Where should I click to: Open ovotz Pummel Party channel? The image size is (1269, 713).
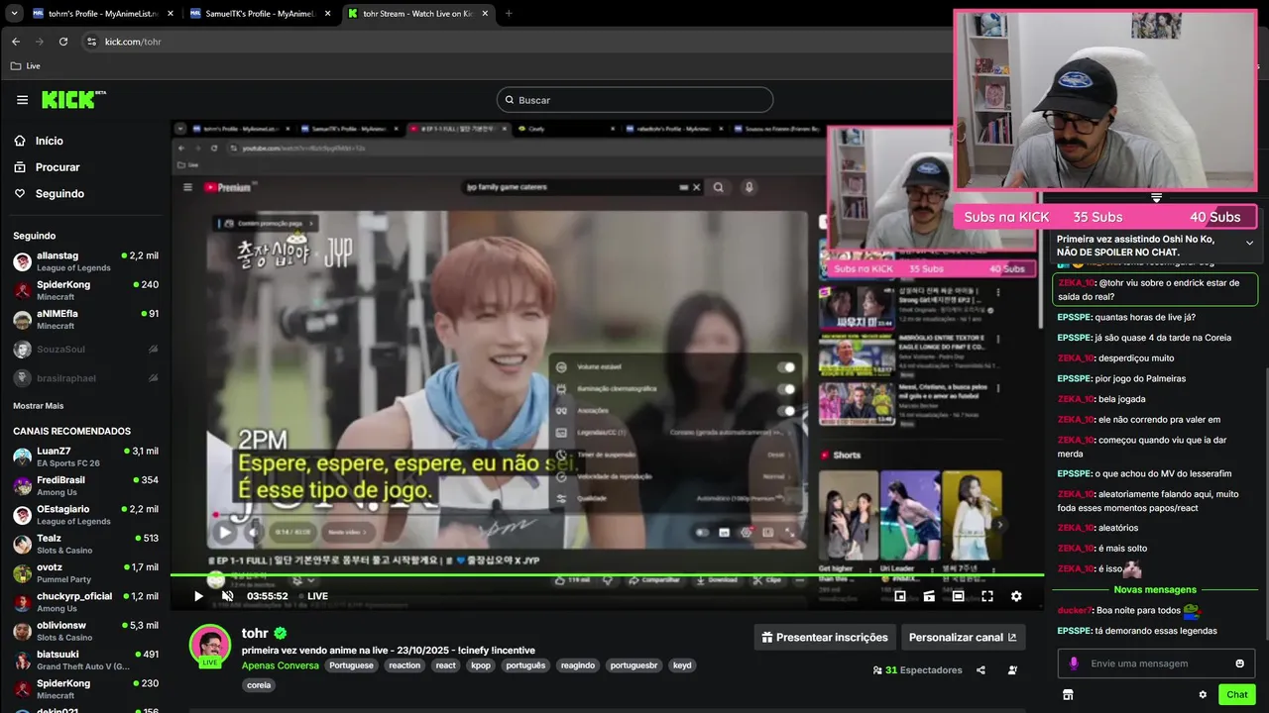pos(85,572)
